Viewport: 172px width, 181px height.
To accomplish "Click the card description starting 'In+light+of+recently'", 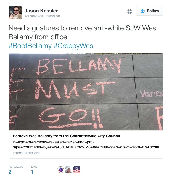I will coord(86,144).
